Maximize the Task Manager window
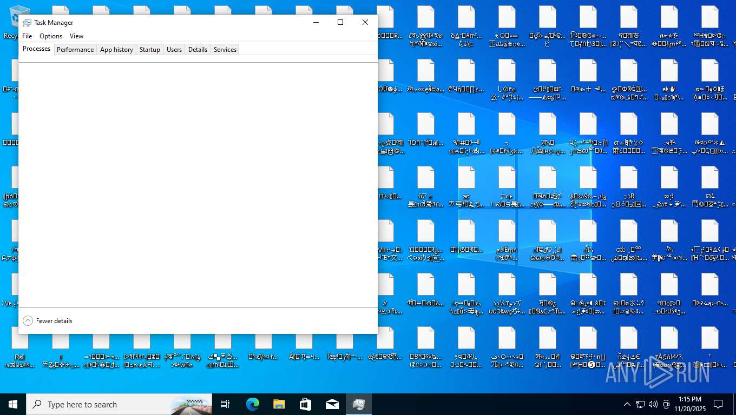 [340, 22]
